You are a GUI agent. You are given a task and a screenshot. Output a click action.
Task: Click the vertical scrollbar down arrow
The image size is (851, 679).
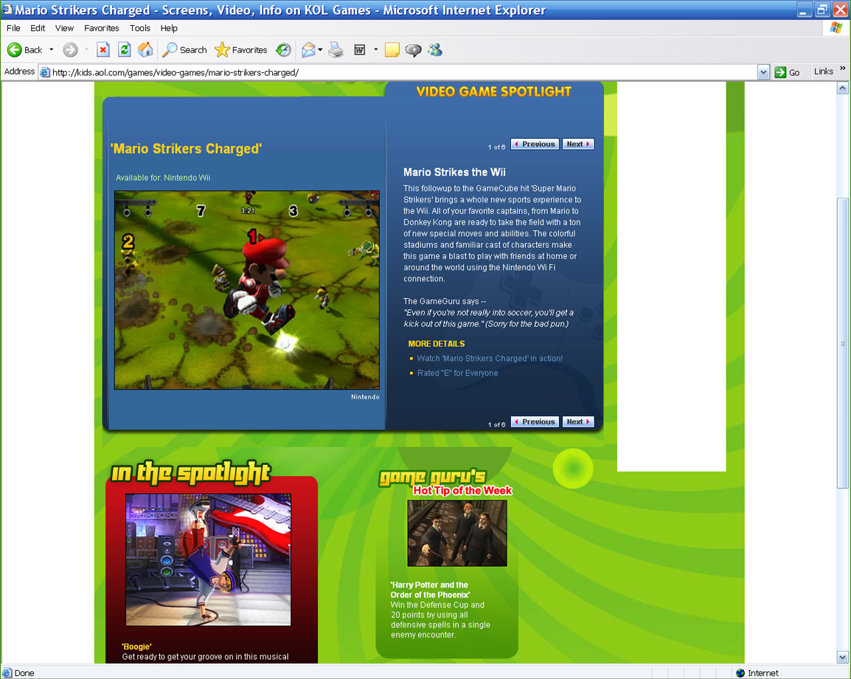[x=842, y=657]
